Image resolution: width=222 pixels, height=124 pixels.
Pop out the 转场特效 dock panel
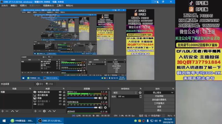coord(140,88)
